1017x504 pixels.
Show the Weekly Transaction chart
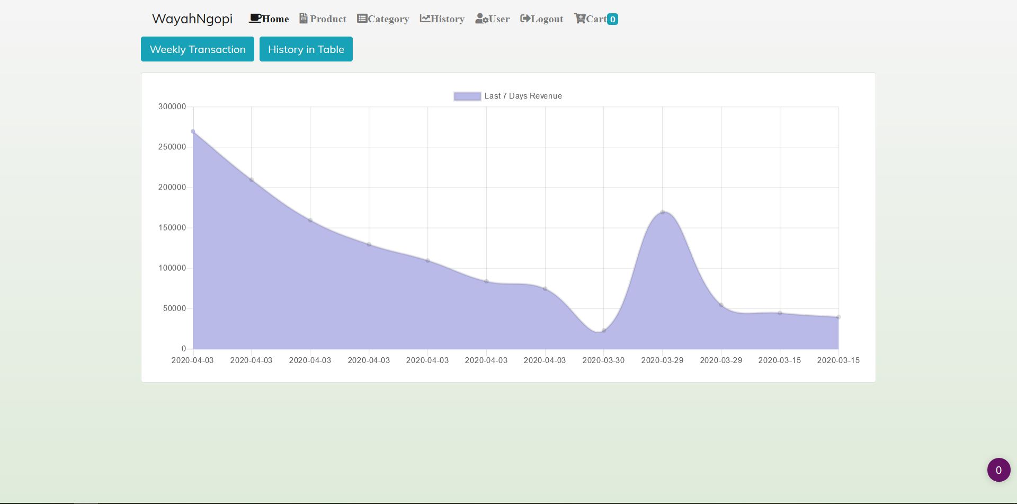click(198, 49)
